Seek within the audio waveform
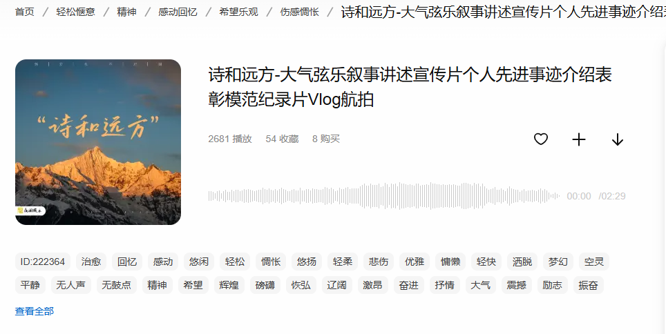This screenshot has height=334, width=666. (x=384, y=196)
